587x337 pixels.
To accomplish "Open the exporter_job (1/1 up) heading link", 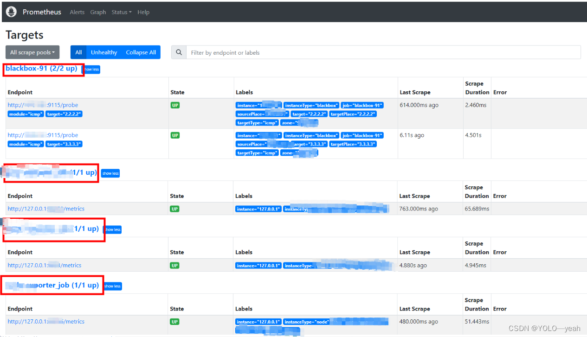I will pos(52,285).
